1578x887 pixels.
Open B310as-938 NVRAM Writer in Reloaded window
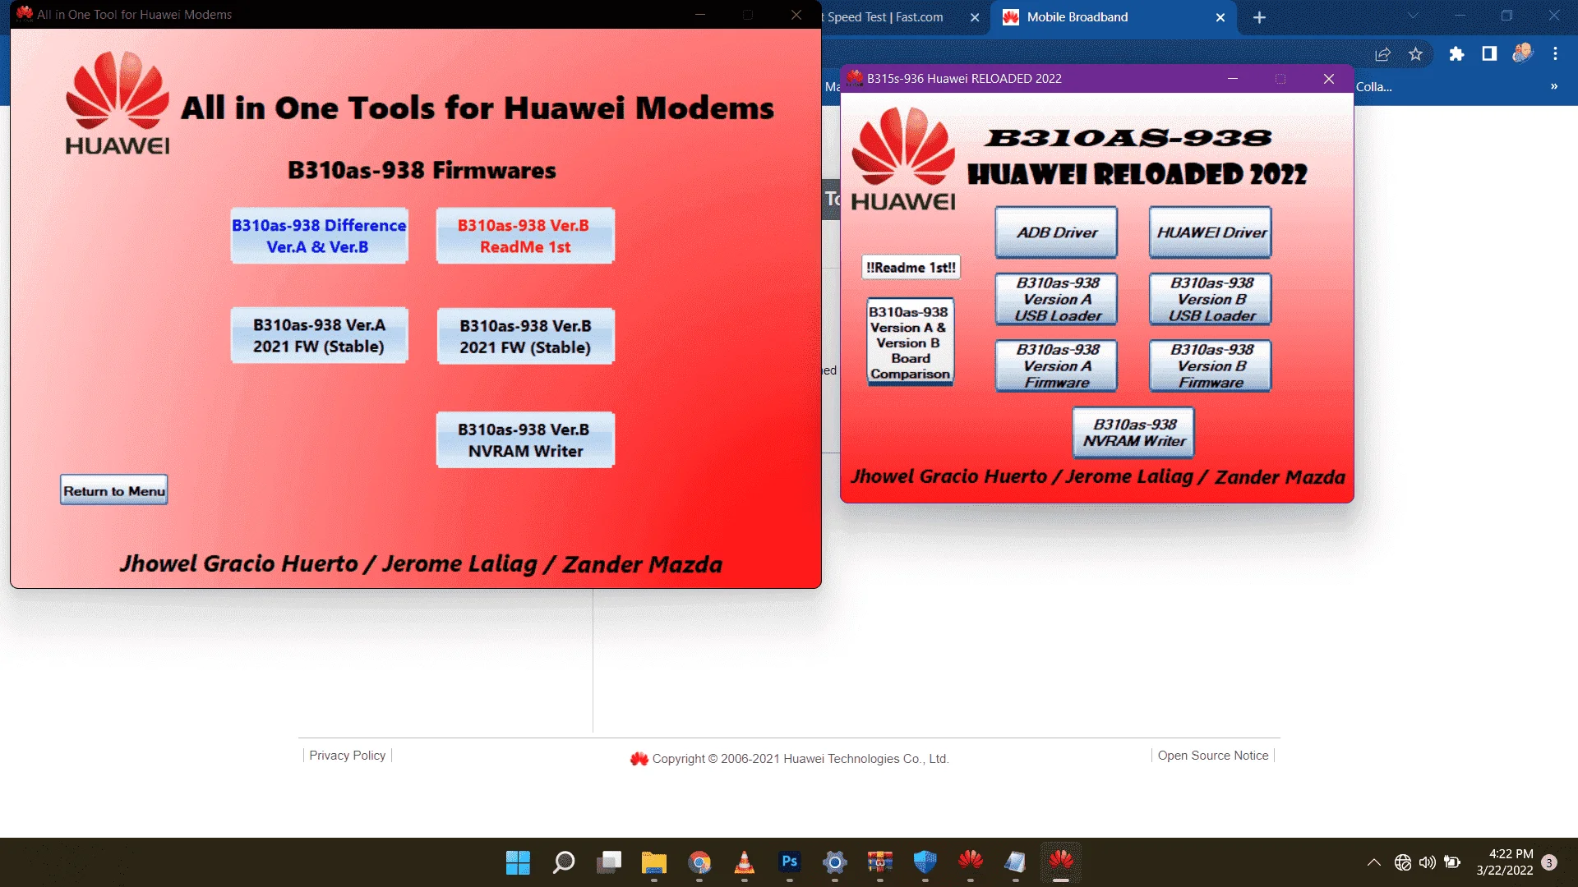tap(1133, 432)
